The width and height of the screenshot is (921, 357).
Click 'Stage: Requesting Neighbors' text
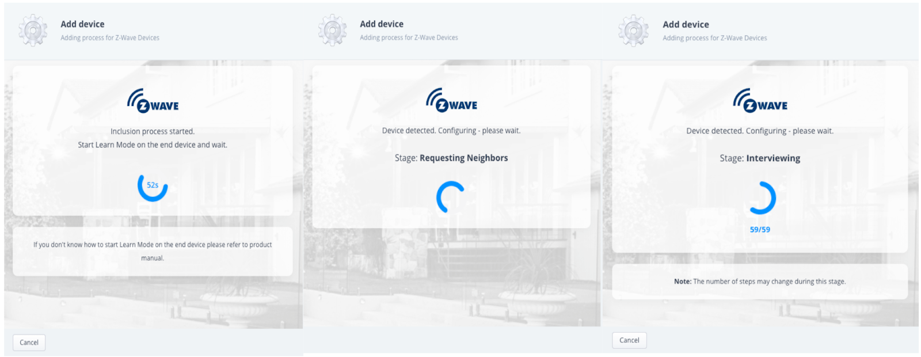pyautogui.click(x=451, y=158)
